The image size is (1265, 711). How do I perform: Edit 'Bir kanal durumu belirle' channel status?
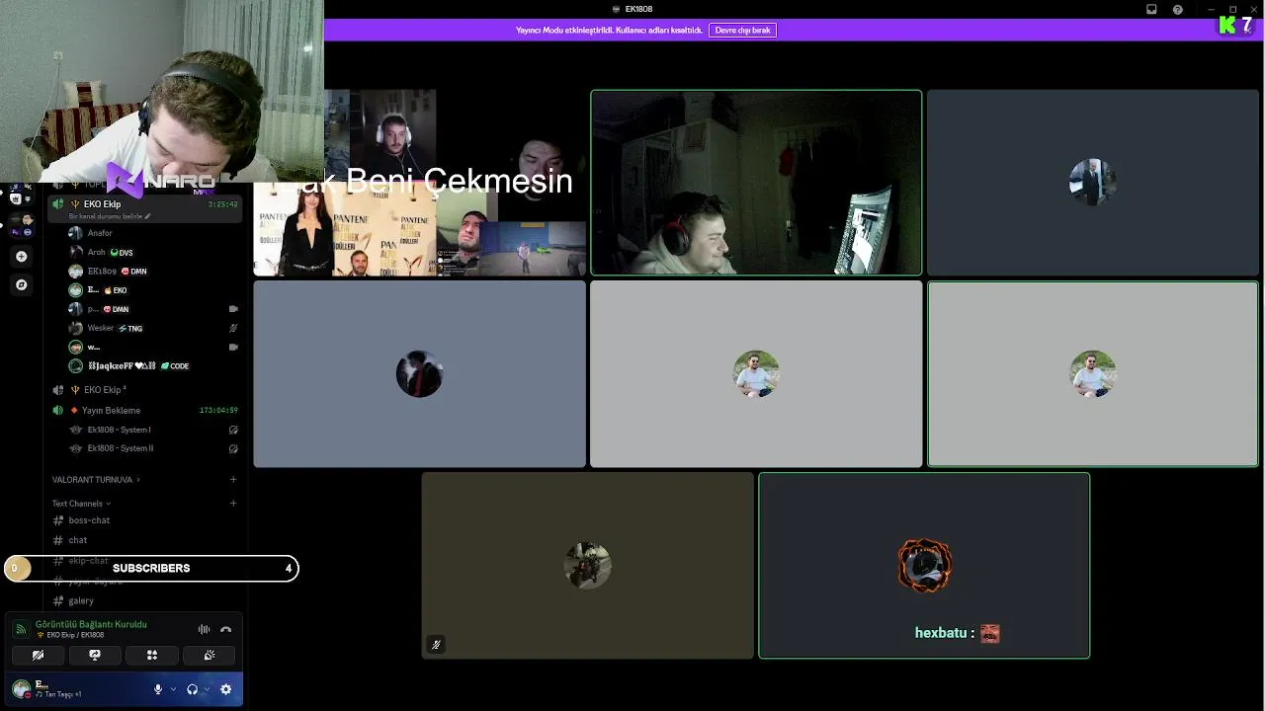click(109, 216)
